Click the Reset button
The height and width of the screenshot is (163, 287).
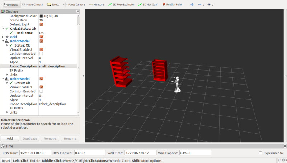point(6,160)
